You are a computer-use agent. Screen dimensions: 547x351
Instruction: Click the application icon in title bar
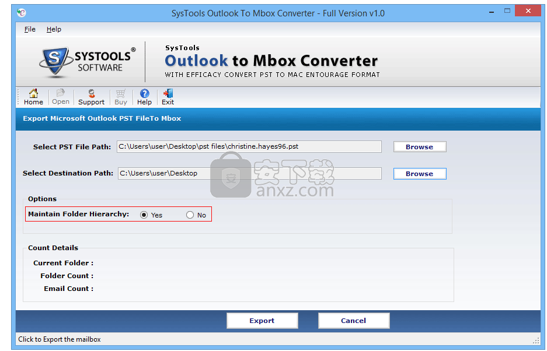coord(21,13)
